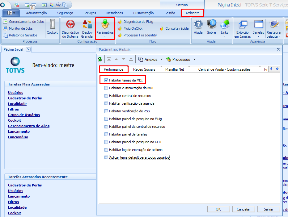The image size is (288, 217).
Task: Expand the Processos dropdown arrow
Action: coord(194,59)
